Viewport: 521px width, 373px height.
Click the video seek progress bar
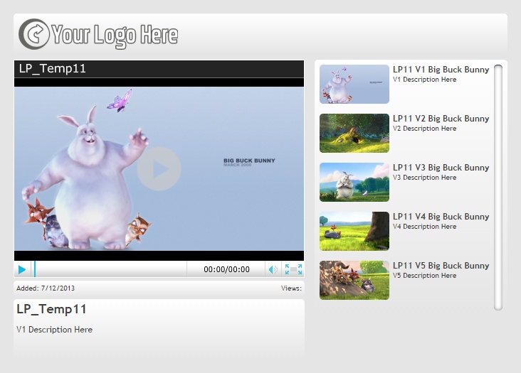(x=110, y=269)
